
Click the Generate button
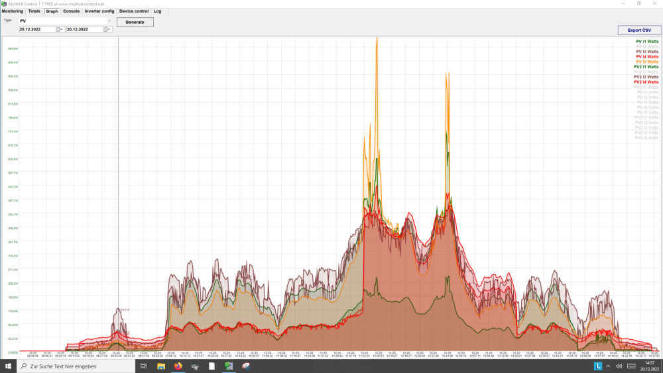point(135,22)
